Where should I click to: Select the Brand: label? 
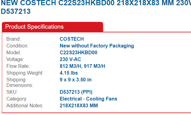[14, 39]
